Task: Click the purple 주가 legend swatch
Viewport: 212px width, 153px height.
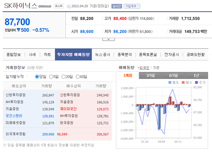Action: click(x=197, y=82)
